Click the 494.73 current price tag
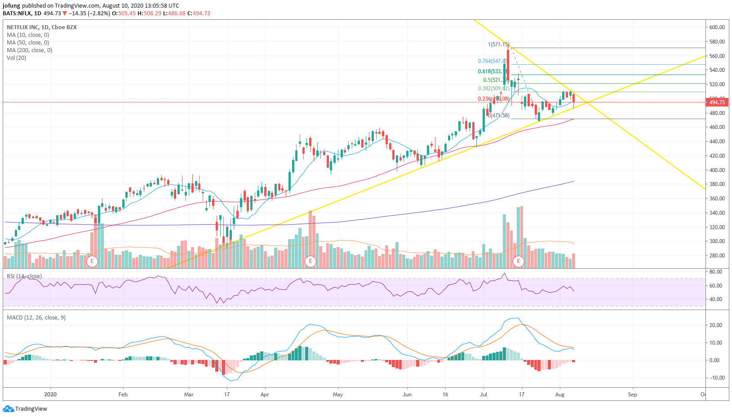Viewport: 732px width, 417px height. (717, 102)
